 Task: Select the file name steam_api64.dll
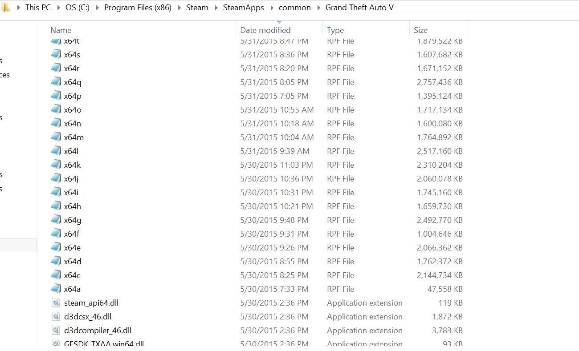(91, 303)
